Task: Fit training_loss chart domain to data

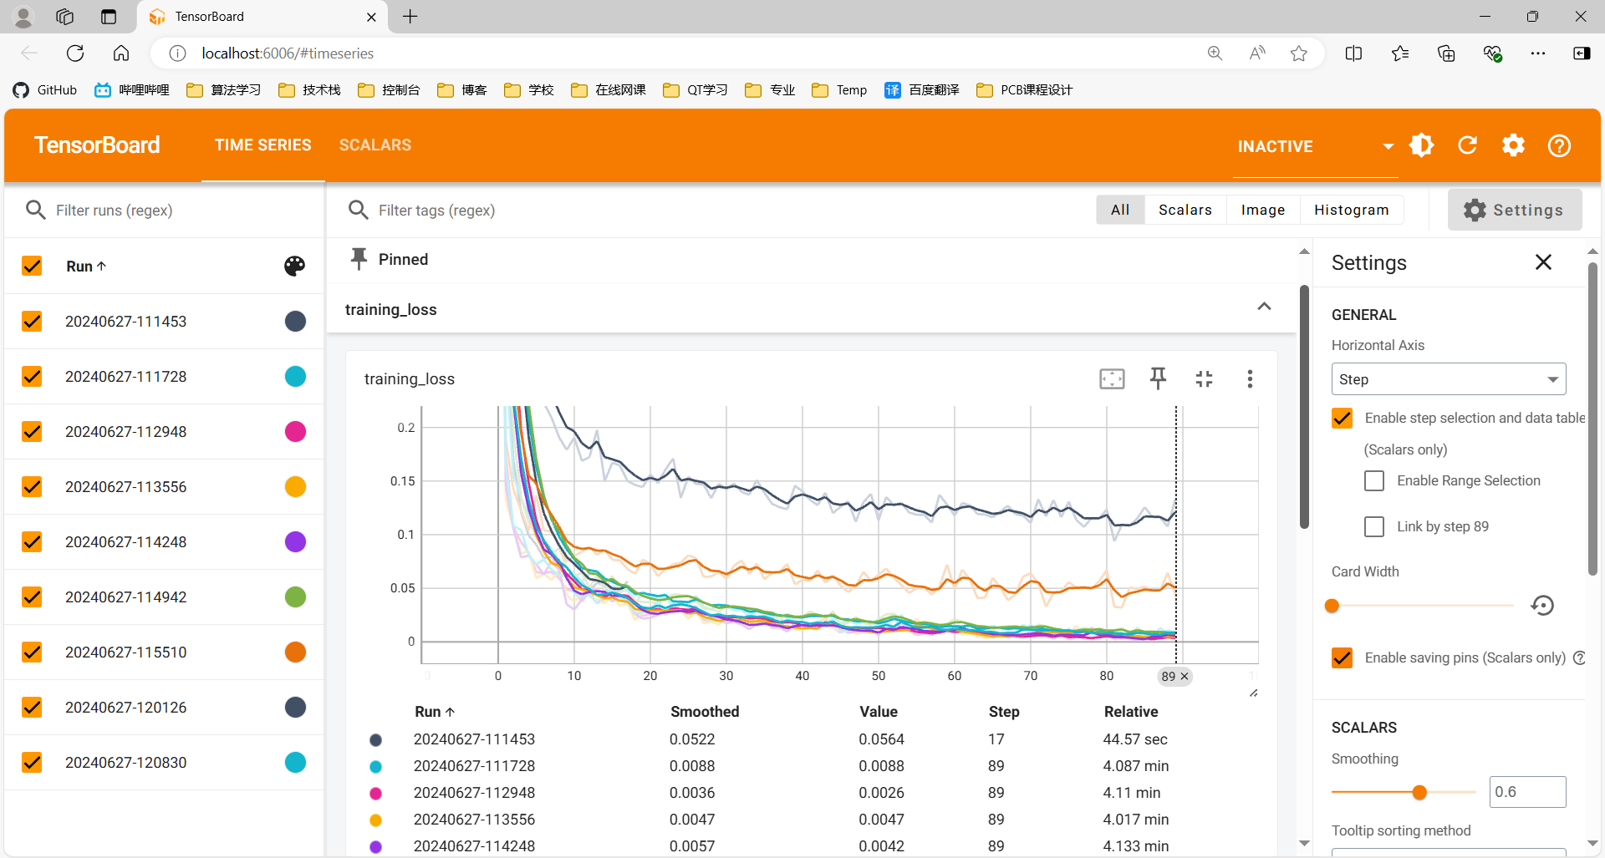Action: coord(1112,378)
